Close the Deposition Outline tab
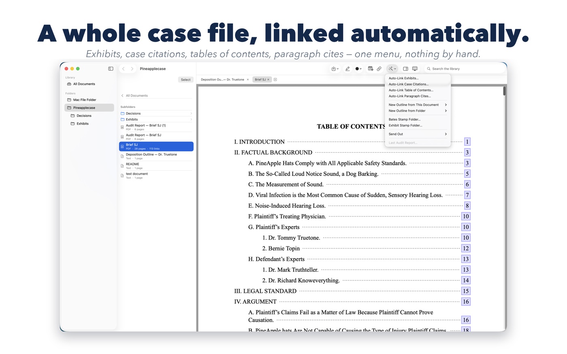Viewport: 567px width, 354px height. [x=248, y=80]
